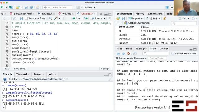
Task: Switch to the R Class.R tab
Action: coord(47,14)
